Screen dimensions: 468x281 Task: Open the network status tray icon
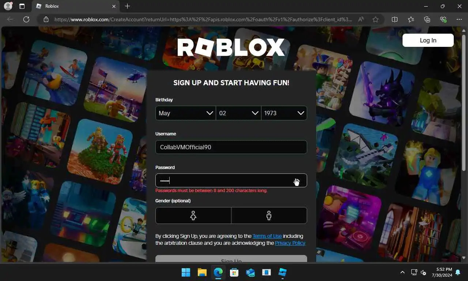(414, 272)
